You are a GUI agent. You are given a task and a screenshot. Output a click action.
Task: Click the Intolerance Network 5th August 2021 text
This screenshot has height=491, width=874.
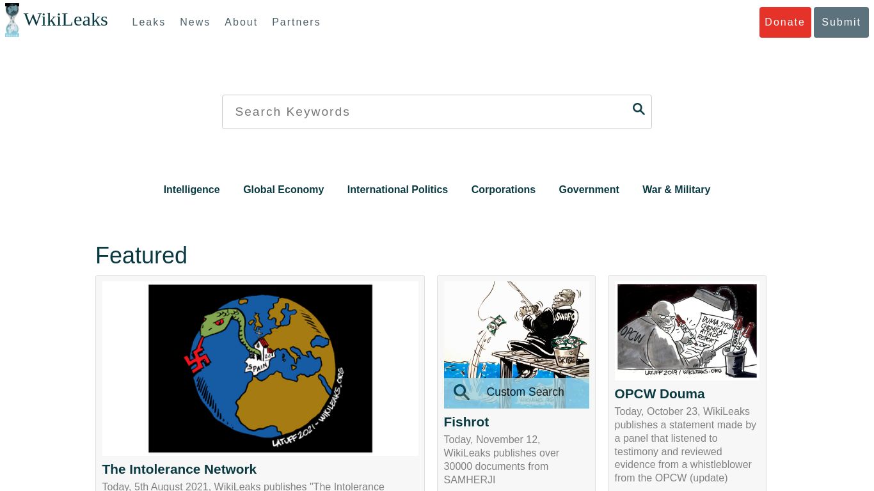[x=243, y=487]
